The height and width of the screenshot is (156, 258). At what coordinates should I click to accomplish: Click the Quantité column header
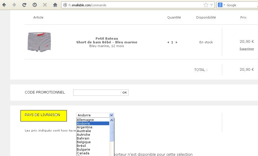pos(174,17)
